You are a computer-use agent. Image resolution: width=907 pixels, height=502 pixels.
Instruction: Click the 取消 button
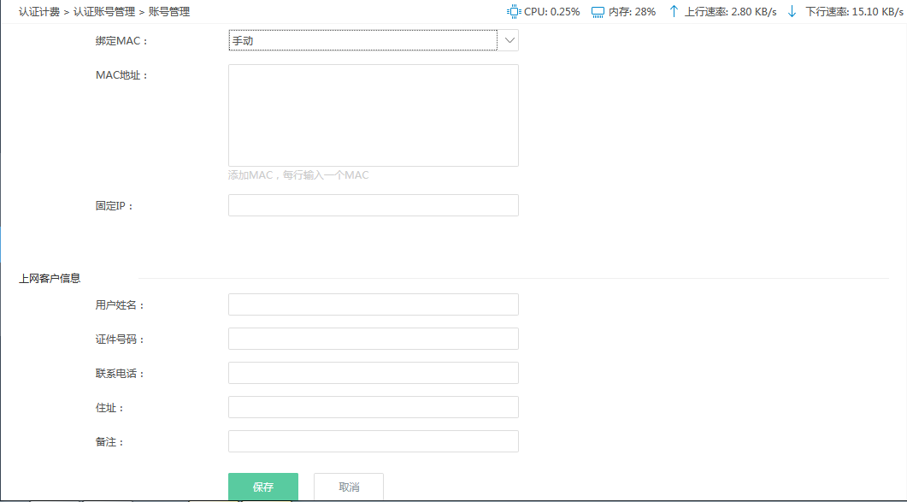[349, 487]
